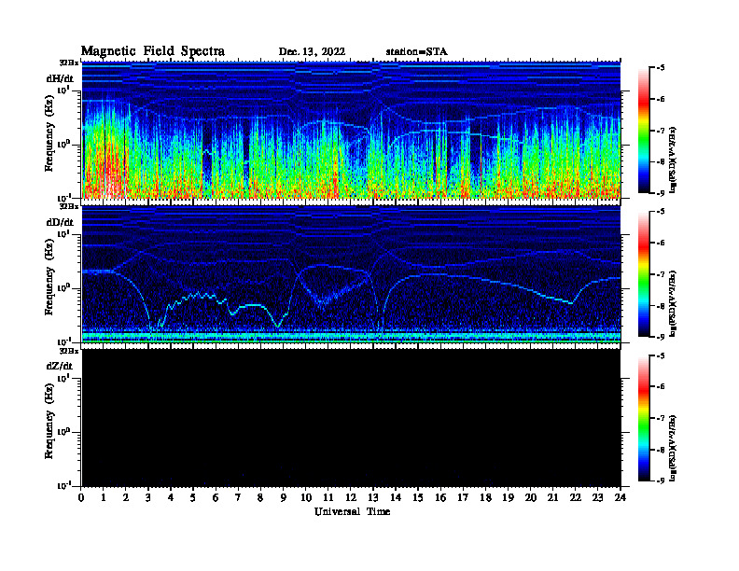Click the time axis tick label "20"
The width and height of the screenshot is (739, 571).
tap(530, 498)
